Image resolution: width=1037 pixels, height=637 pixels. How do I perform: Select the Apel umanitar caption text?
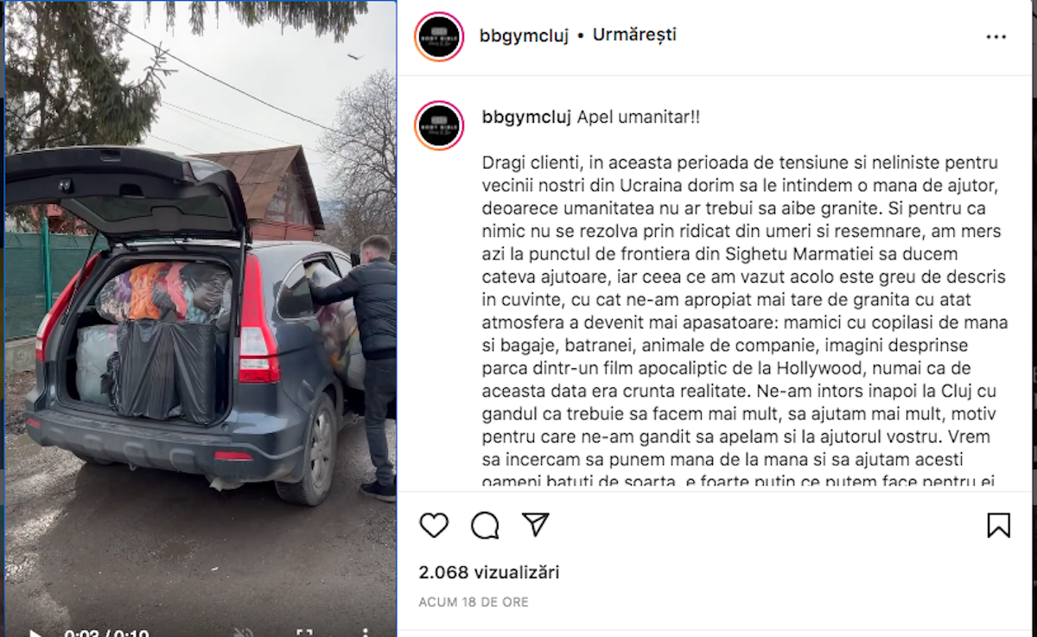point(639,117)
